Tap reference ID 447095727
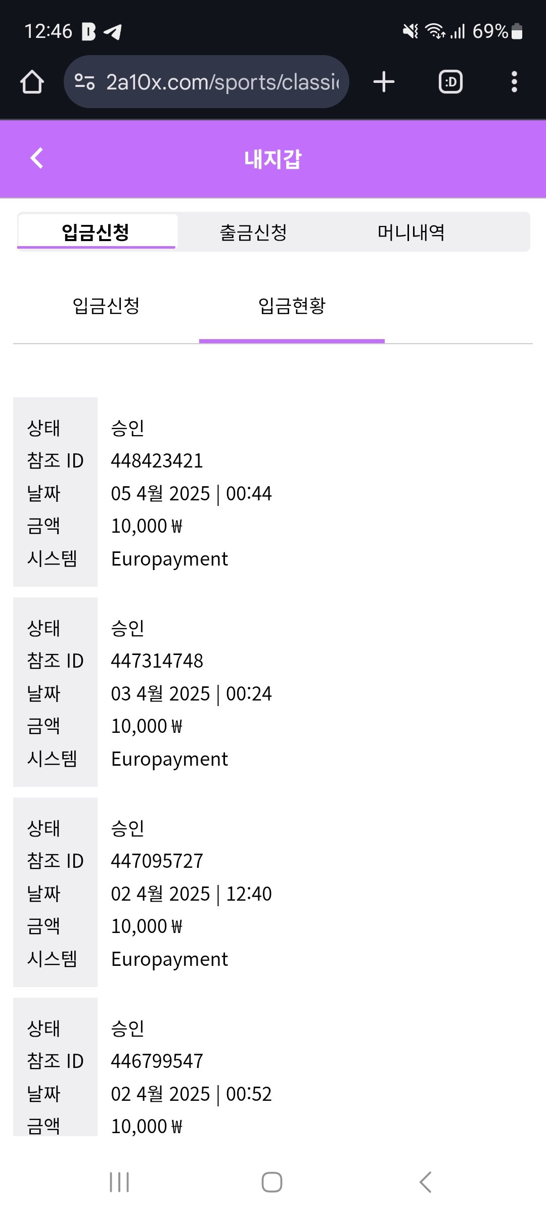The width and height of the screenshot is (546, 1213). pos(157,861)
